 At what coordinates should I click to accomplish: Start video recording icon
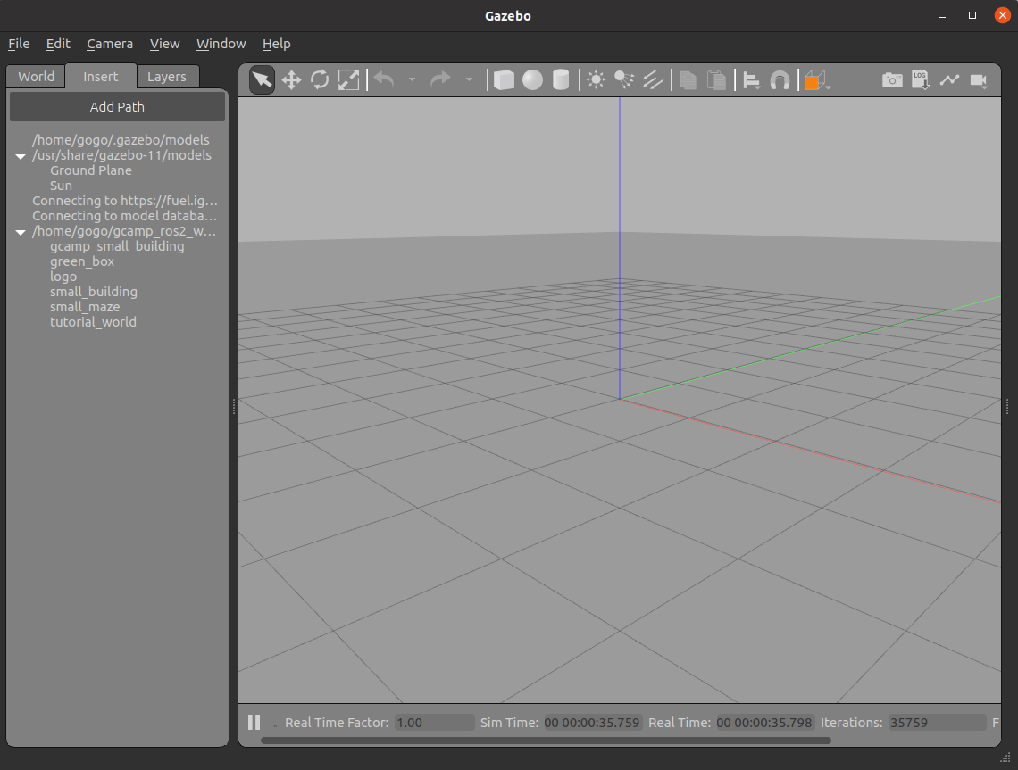(x=979, y=80)
